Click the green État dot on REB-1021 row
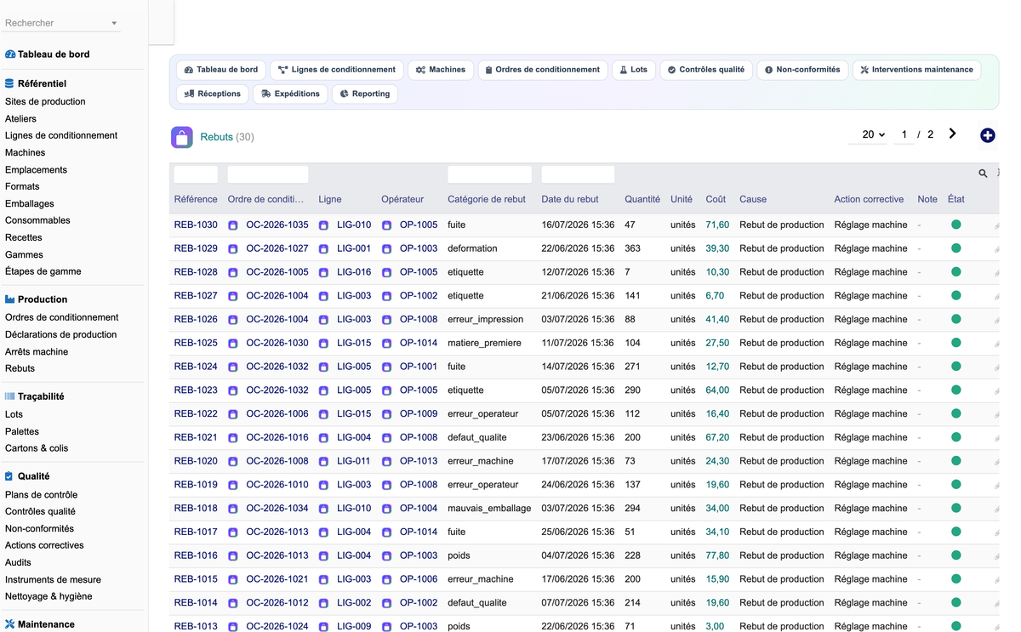This screenshot has width=1021, height=632. [x=955, y=437]
